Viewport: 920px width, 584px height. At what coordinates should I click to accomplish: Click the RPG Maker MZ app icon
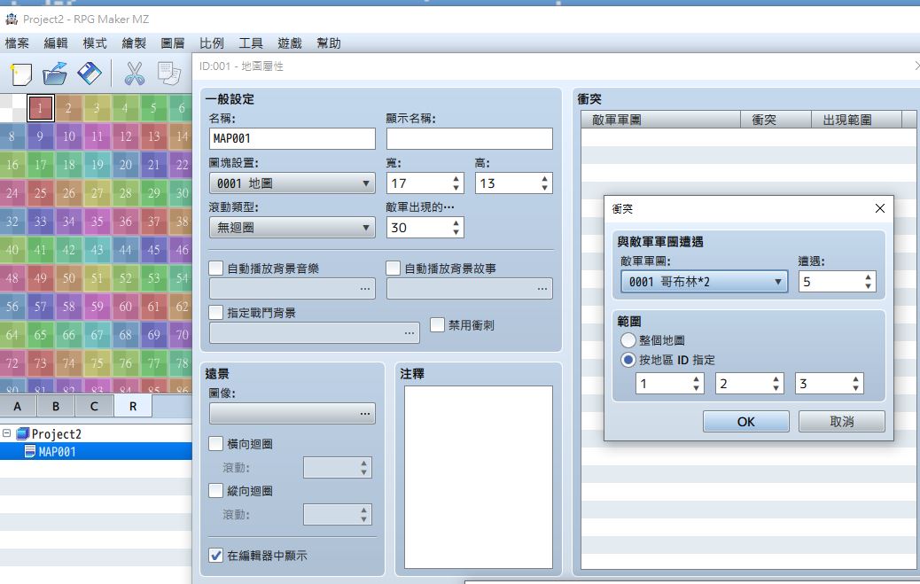tap(12, 19)
